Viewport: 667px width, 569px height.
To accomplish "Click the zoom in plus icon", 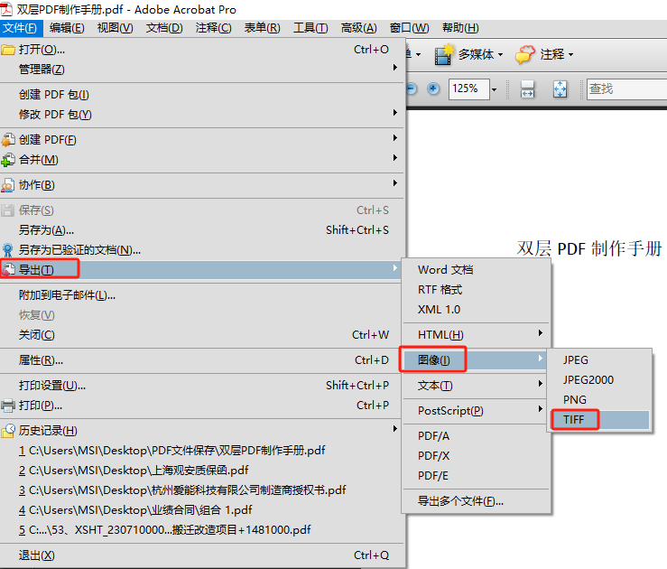I will pos(433,89).
